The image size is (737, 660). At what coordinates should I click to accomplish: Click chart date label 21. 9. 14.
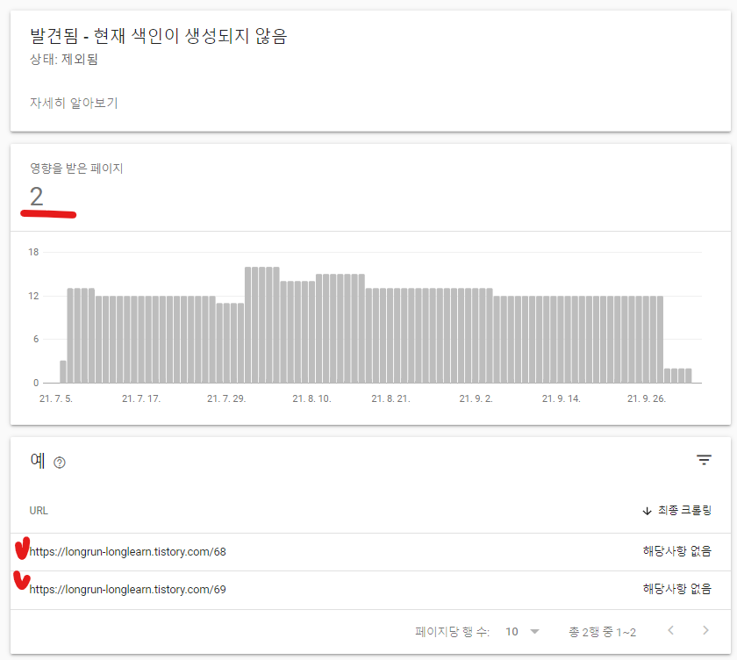point(561,398)
